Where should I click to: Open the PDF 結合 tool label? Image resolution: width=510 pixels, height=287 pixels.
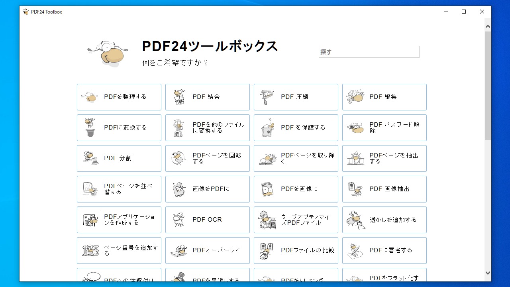pyautogui.click(x=206, y=97)
